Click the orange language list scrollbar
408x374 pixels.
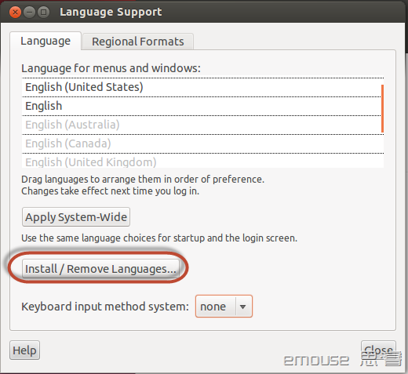[382, 108]
